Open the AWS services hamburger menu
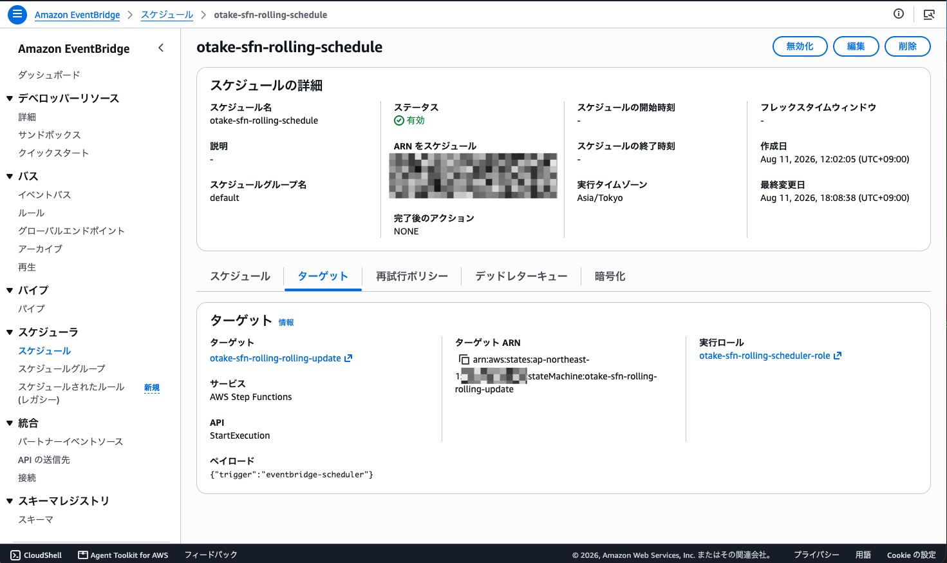This screenshot has height=563, width=947. click(x=17, y=14)
